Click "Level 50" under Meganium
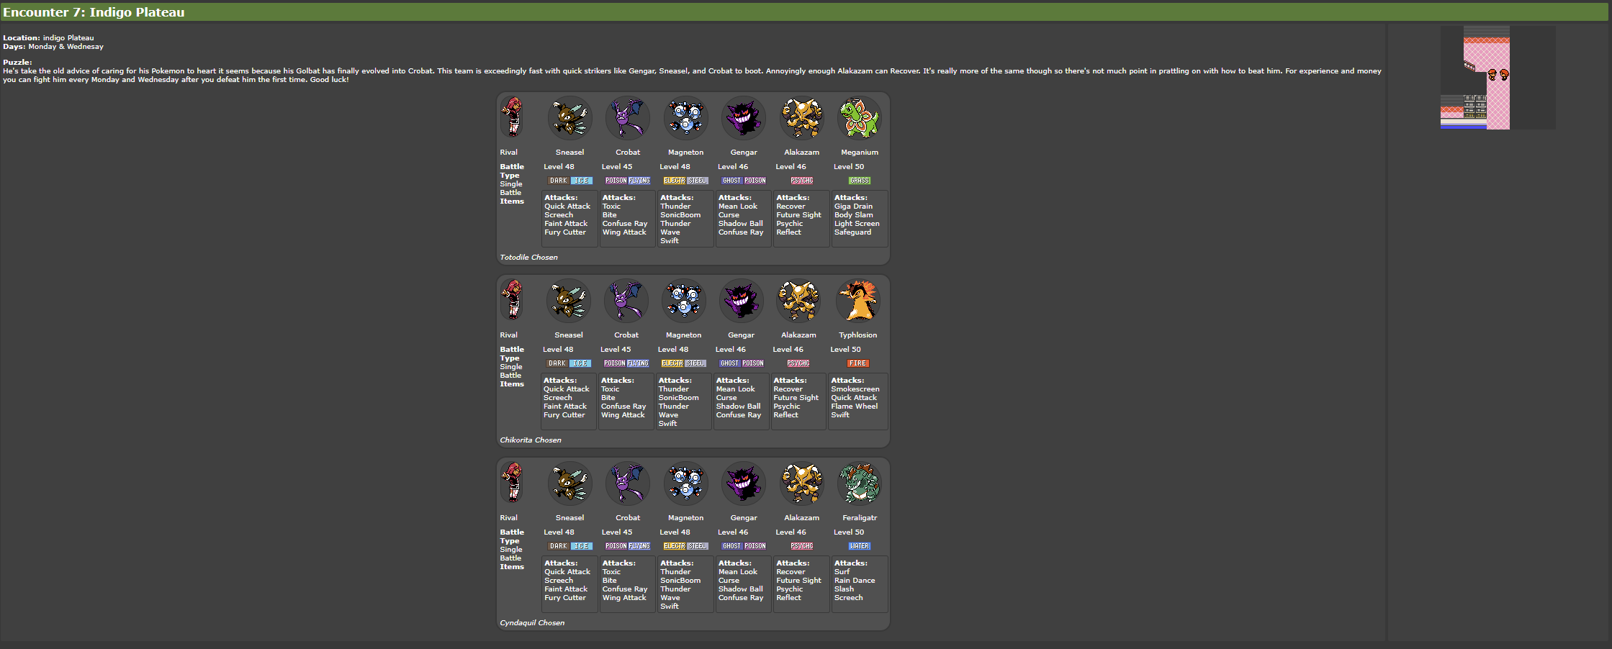Image resolution: width=1612 pixels, height=649 pixels. coord(849,167)
